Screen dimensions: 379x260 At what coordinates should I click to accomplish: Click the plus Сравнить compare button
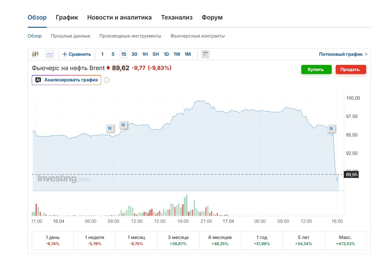click(77, 54)
